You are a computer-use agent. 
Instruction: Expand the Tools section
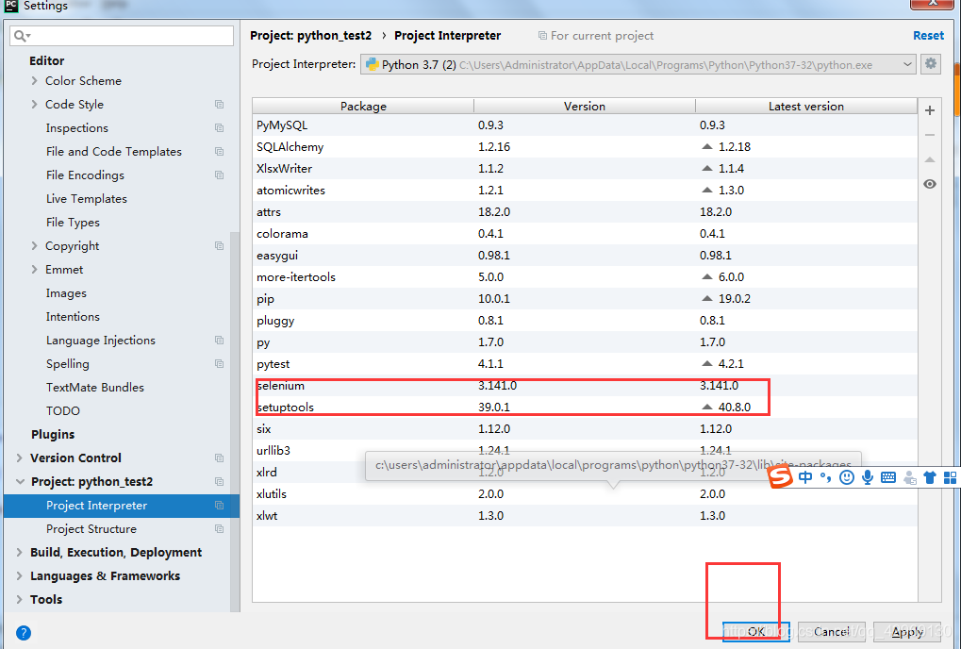[x=20, y=599]
